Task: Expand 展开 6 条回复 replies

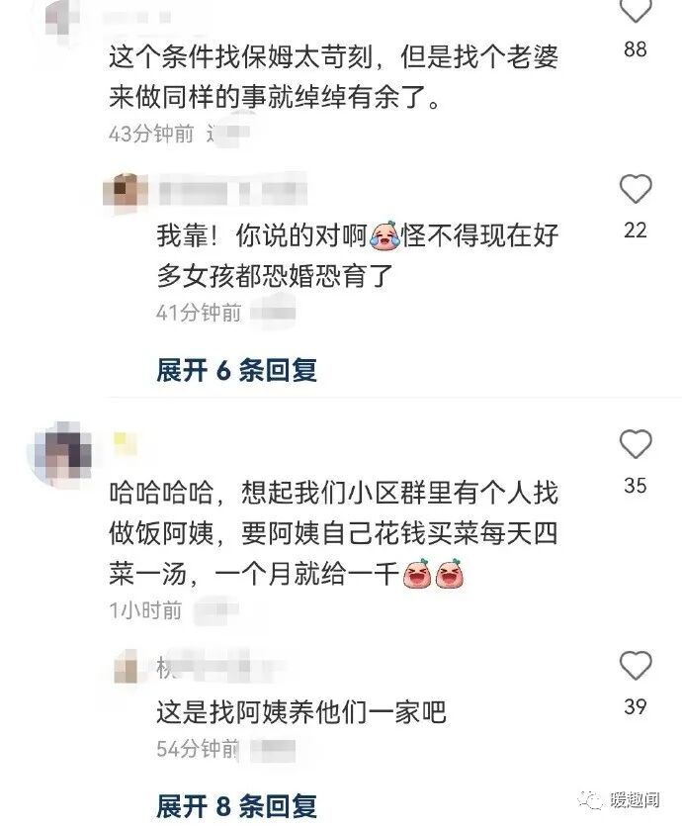Action: pos(236,370)
